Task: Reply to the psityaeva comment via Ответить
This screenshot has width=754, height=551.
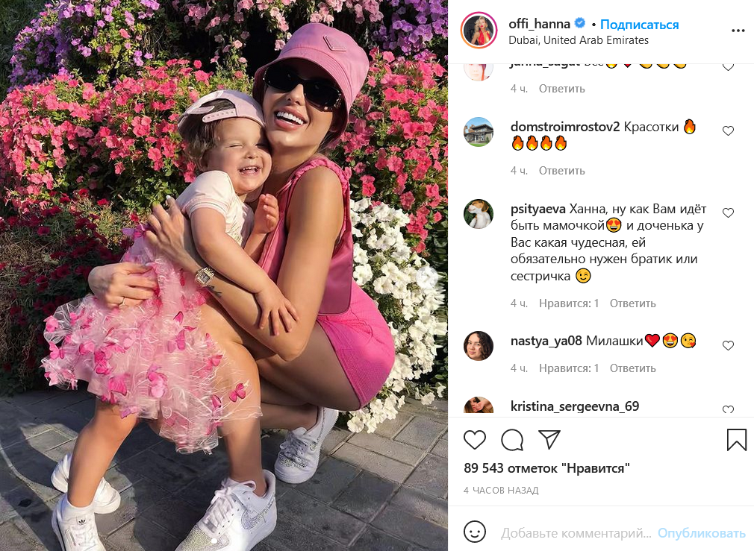Action: point(632,303)
